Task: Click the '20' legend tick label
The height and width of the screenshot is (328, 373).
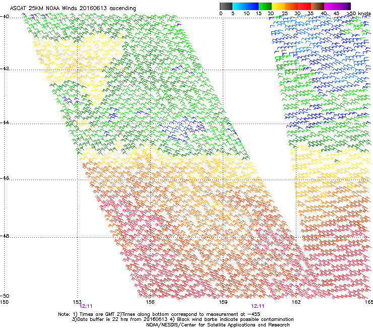Action: [x=271, y=14]
